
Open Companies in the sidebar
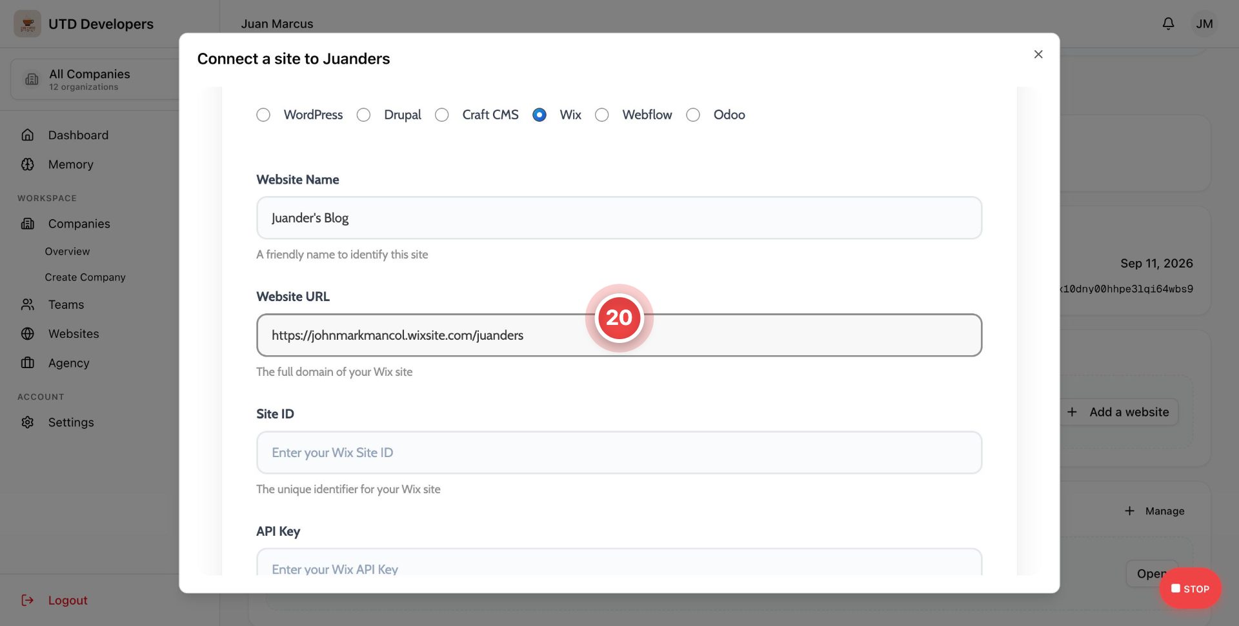[x=79, y=224]
